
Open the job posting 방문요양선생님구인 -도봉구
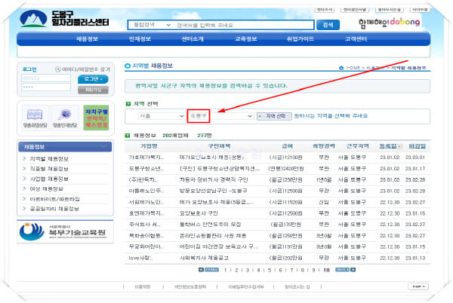click(213, 191)
